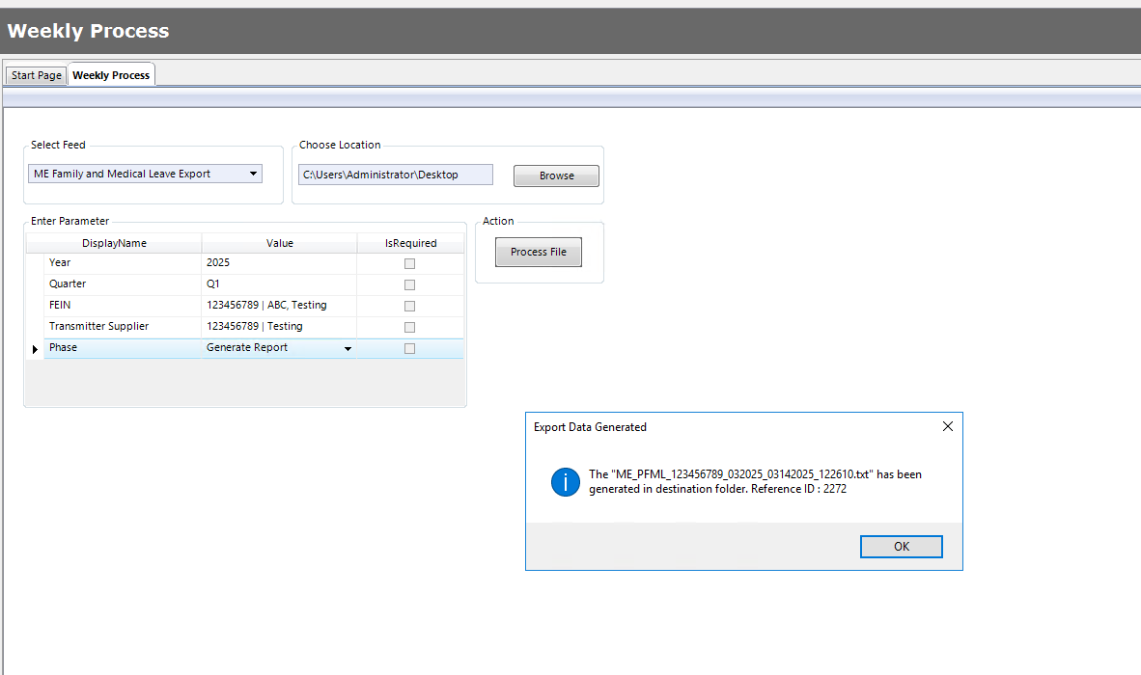Switch to the Start Page tab
Viewport: 1141px width, 675px height.
(37, 75)
